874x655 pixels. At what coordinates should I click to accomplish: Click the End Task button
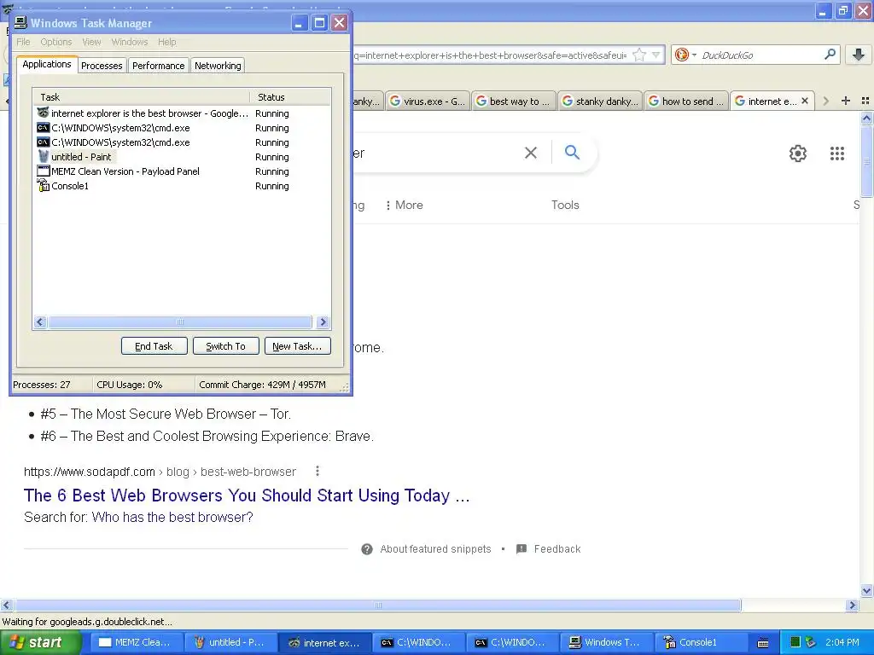(x=154, y=346)
